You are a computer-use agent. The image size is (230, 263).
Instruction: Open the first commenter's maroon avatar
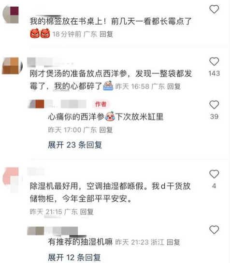(11, 15)
